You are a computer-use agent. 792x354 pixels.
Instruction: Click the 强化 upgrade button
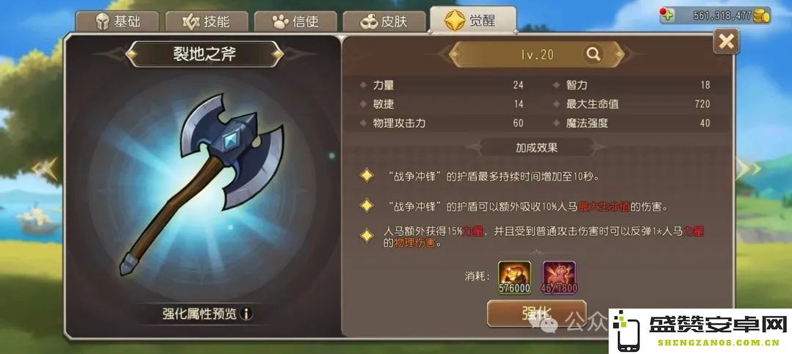536,314
